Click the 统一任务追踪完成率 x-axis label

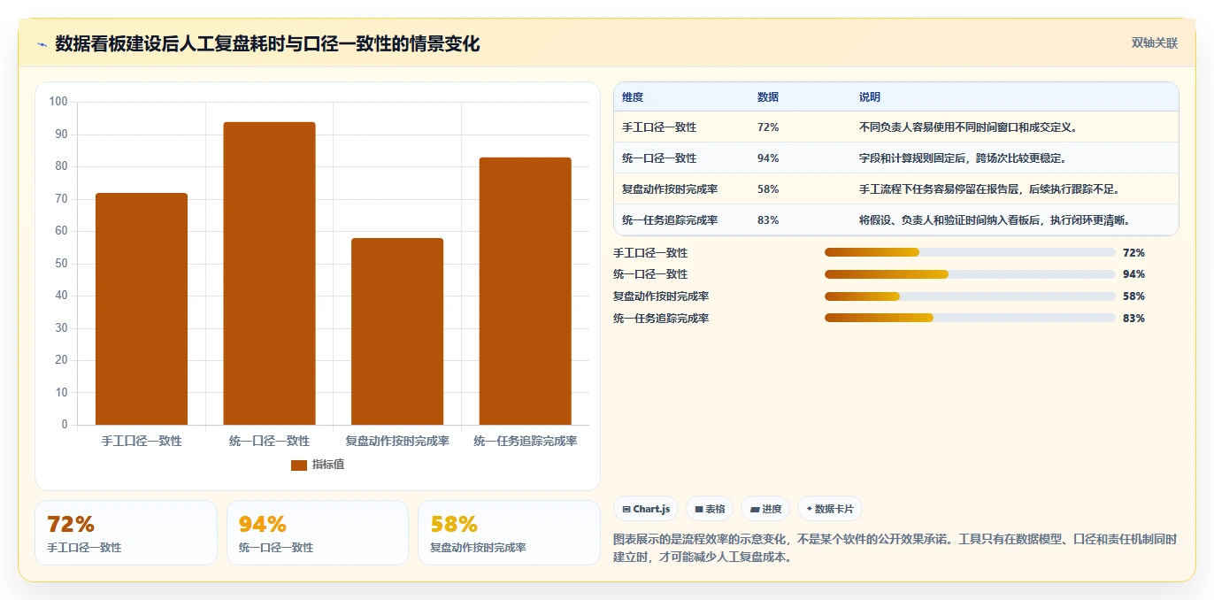(x=526, y=441)
